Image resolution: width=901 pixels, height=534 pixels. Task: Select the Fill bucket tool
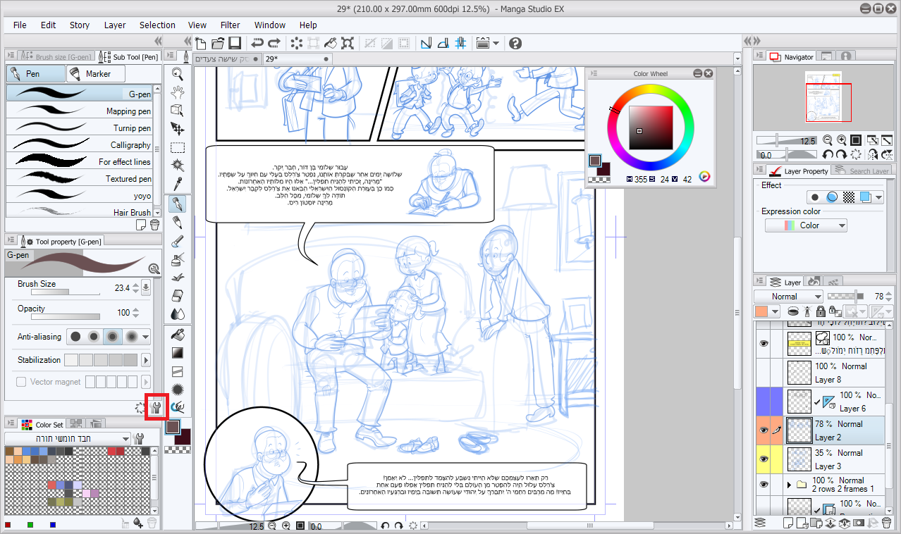(178, 334)
